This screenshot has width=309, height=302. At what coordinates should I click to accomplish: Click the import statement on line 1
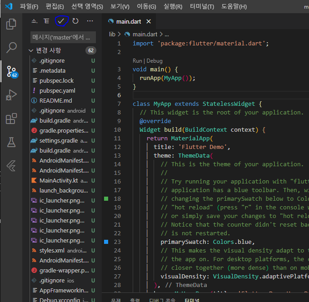200,43
